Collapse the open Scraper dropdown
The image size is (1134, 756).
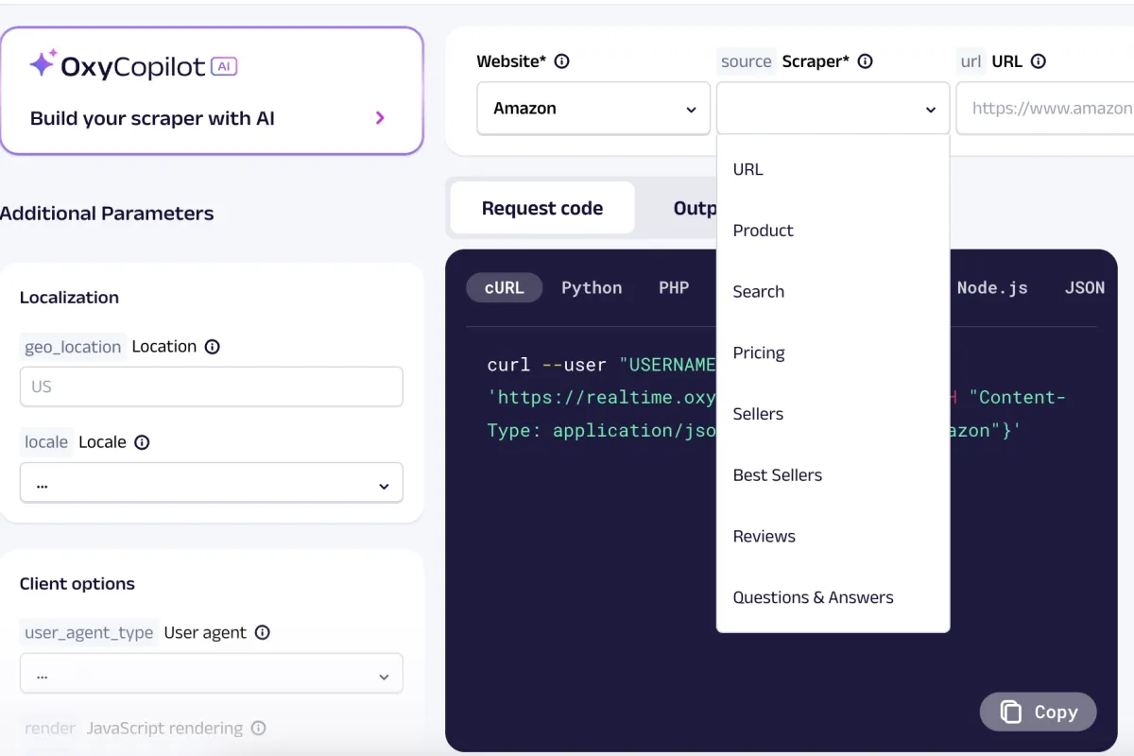point(833,109)
